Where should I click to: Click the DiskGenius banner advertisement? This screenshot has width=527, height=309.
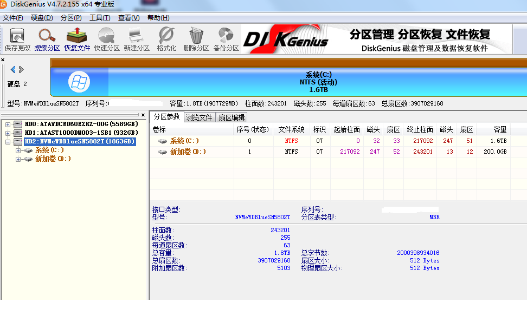point(377,40)
